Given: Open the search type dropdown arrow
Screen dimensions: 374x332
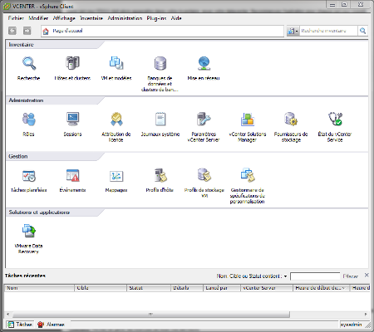Looking at the screenshot, I should pyautogui.click(x=297, y=31).
